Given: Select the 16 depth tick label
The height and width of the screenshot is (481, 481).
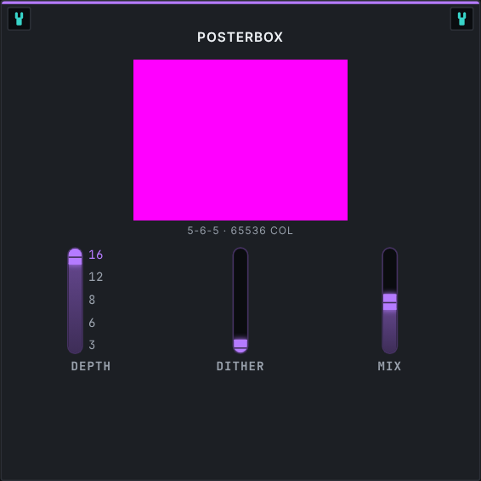Looking at the screenshot, I should 96,255.
